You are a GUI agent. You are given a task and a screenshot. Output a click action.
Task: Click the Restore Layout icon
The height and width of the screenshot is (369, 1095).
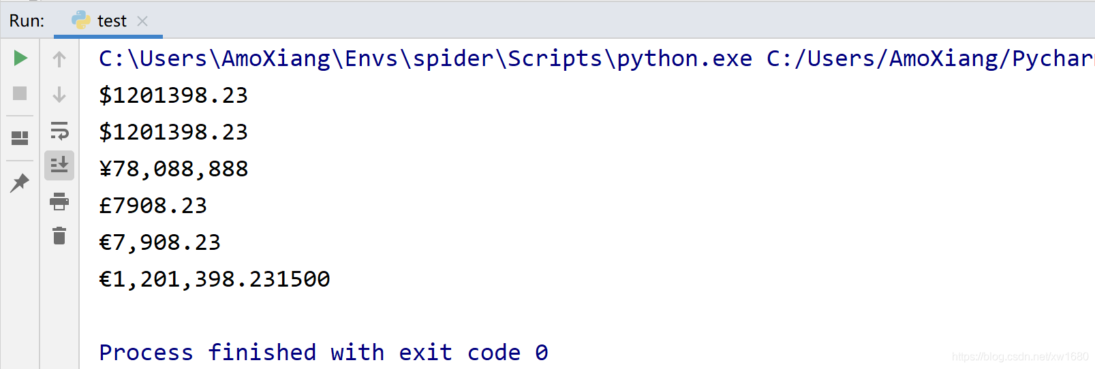coord(20,138)
